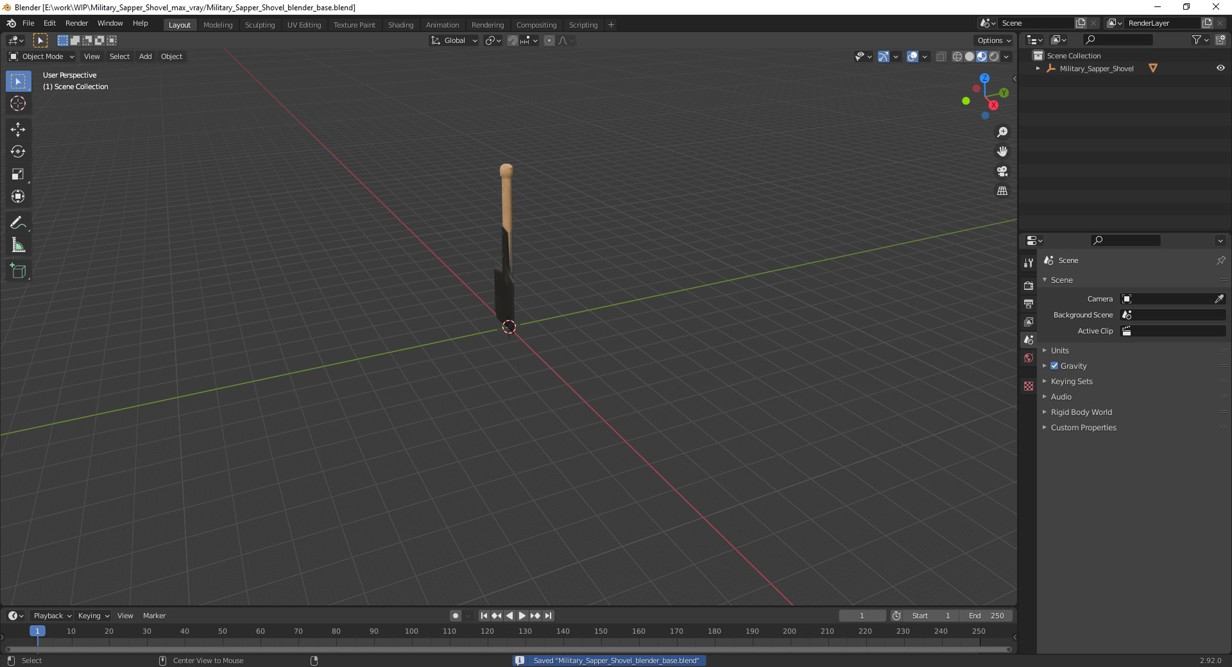Image resolution: width=1232 pixels, height=667 pixels.
Task: Click the camera eyedropper icon
Action: pos(1219,299)
